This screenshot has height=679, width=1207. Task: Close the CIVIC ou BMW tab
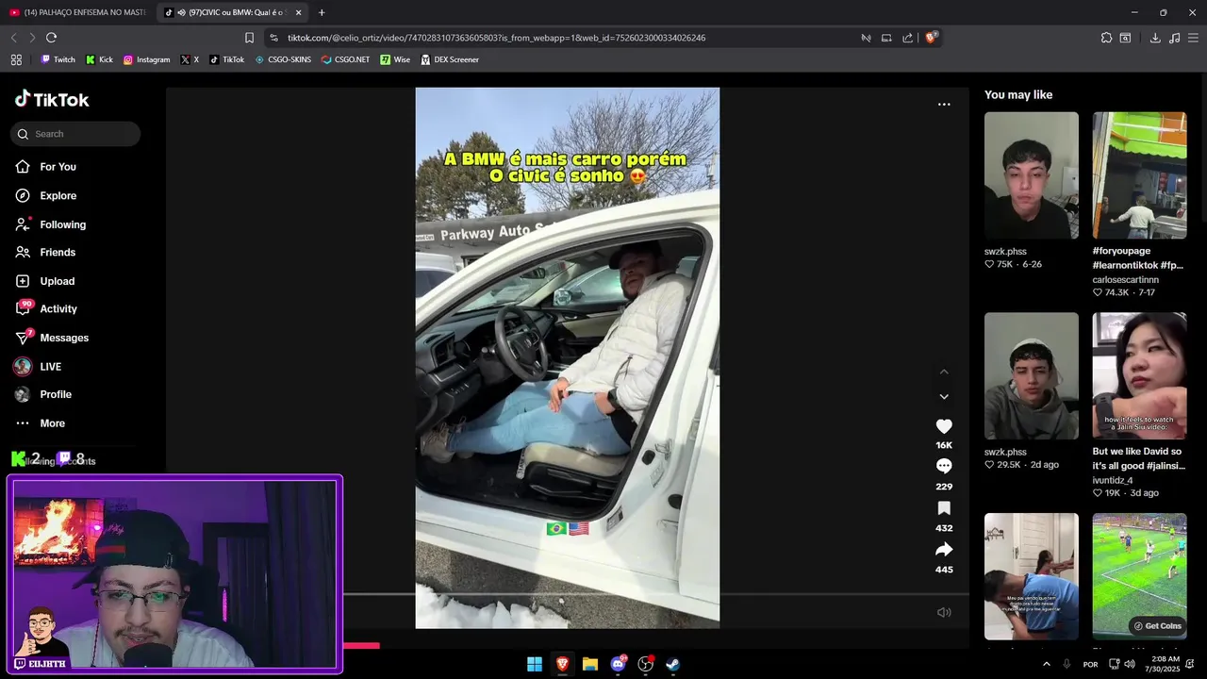(298, 12)
